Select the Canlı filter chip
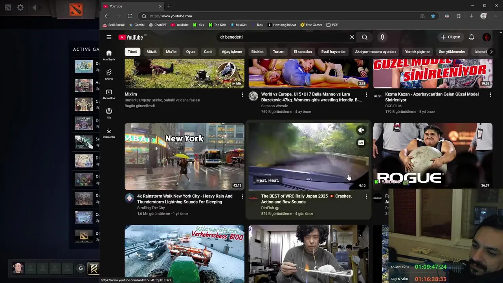503x283 pixels. 208,52
